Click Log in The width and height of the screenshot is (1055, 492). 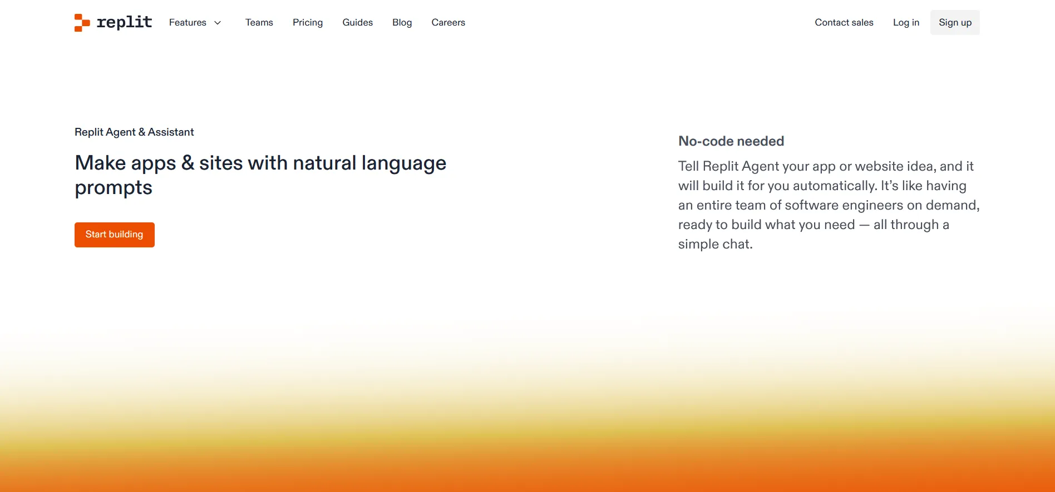click(906, 23)
